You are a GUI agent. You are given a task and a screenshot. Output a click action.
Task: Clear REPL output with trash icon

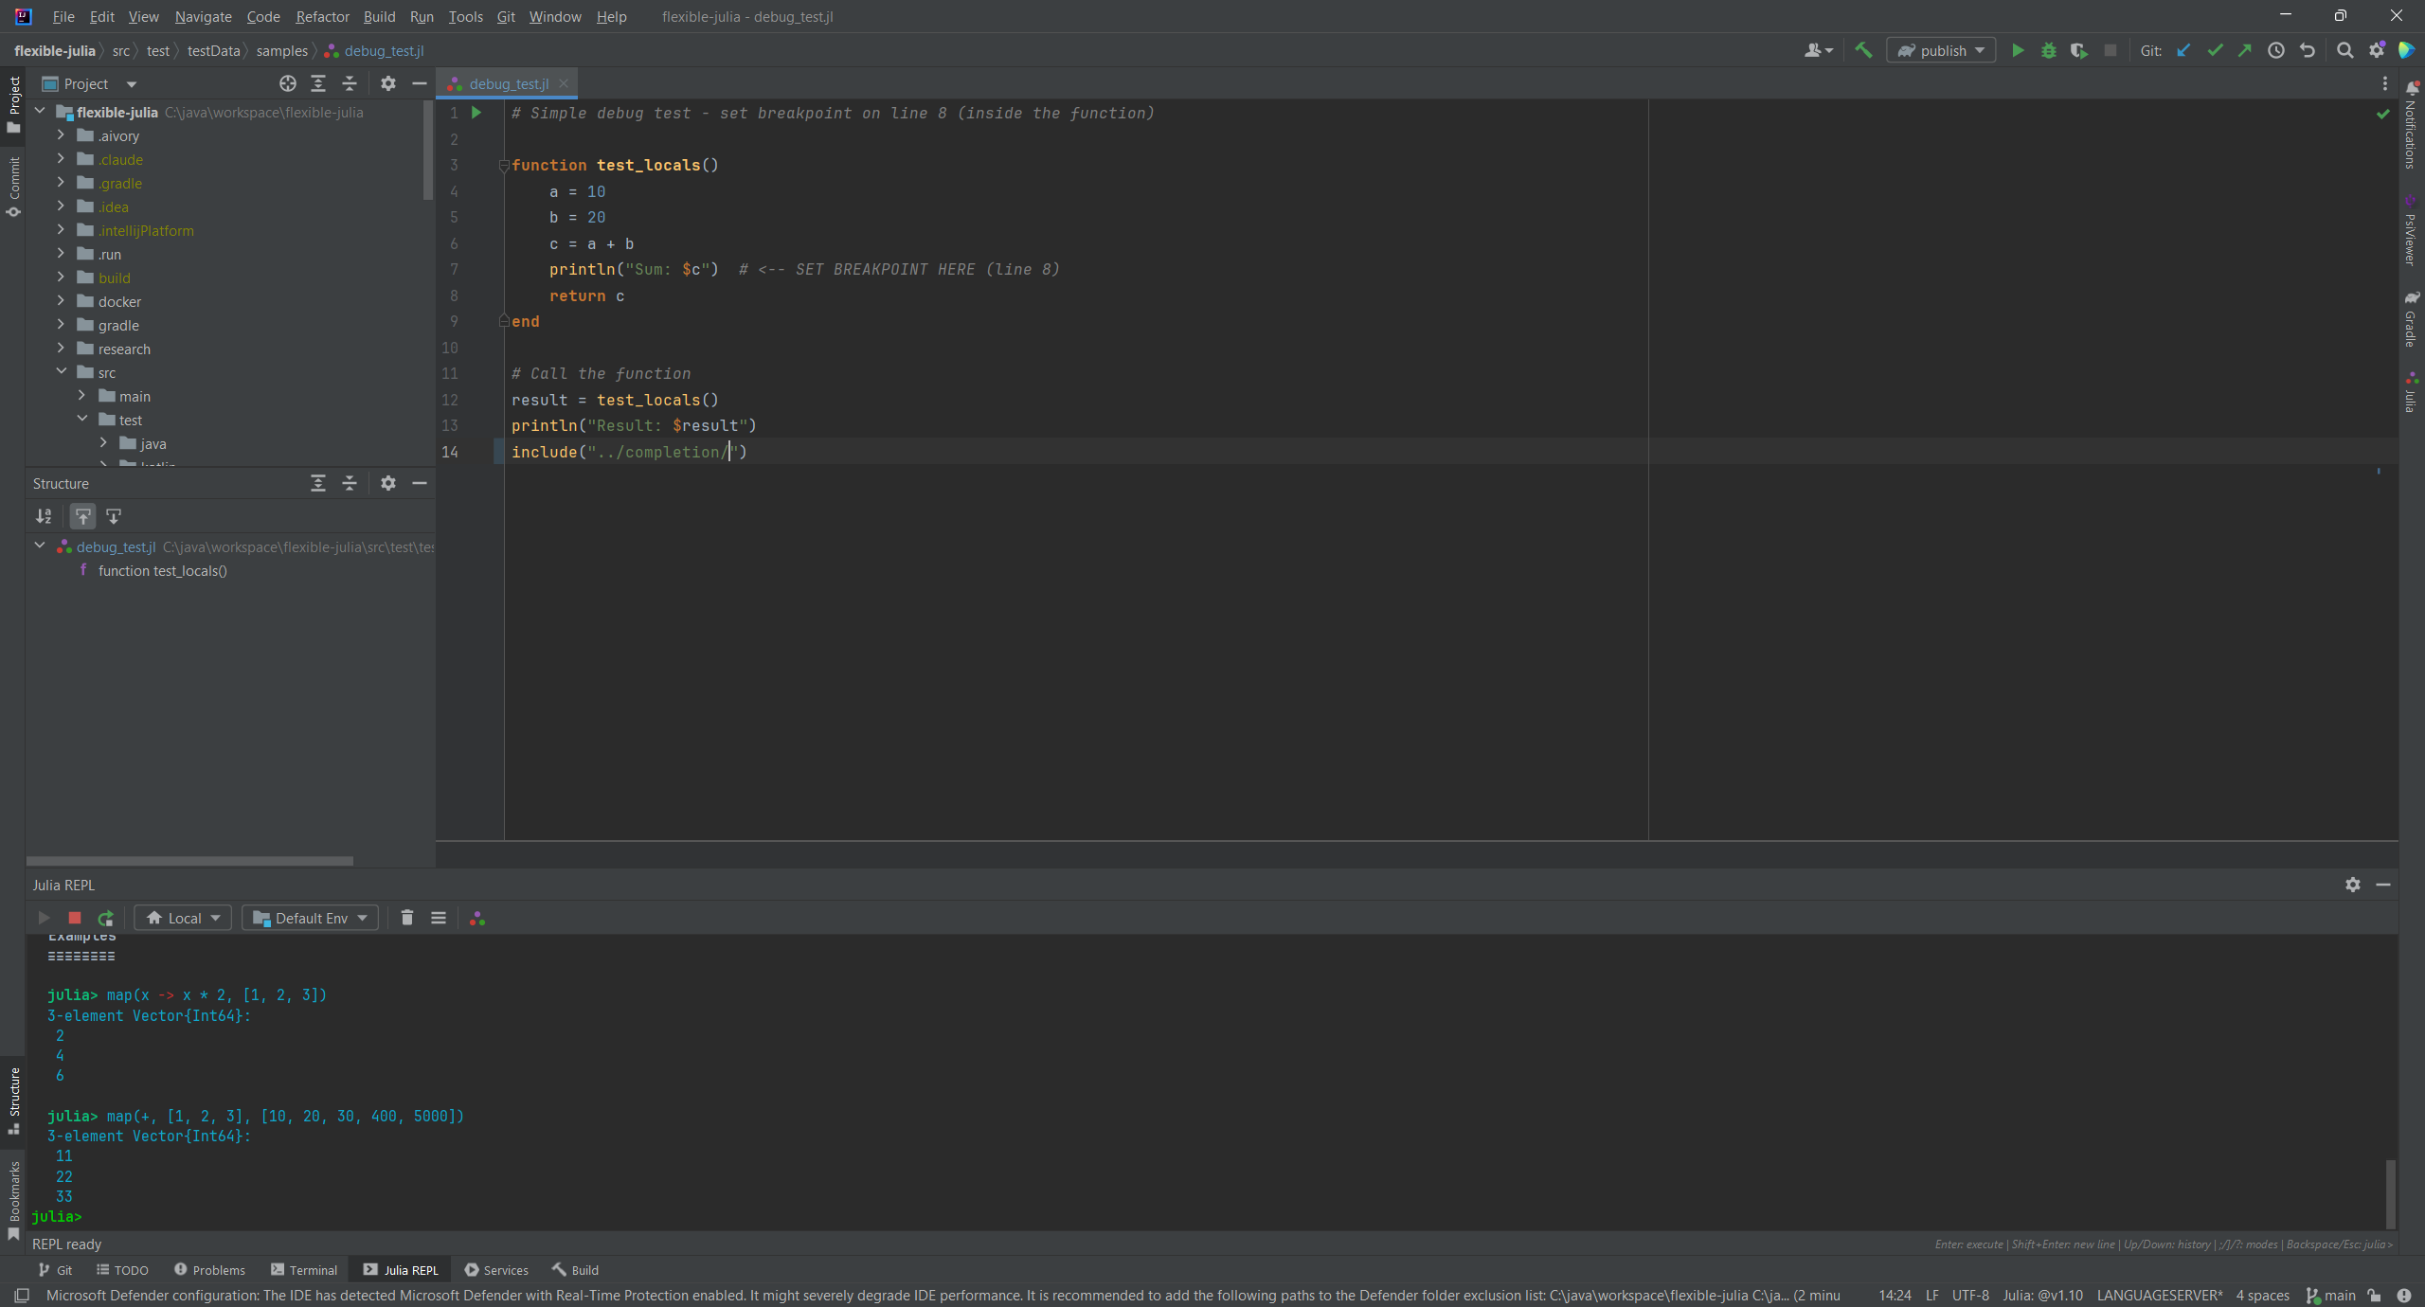point(407,918)
